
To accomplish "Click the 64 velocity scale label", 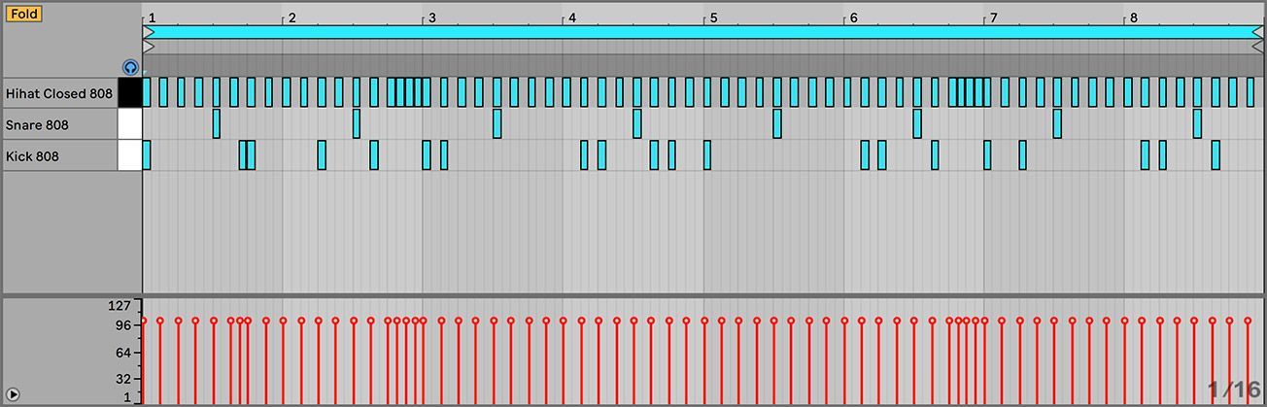I will click(x=122, y=353).
